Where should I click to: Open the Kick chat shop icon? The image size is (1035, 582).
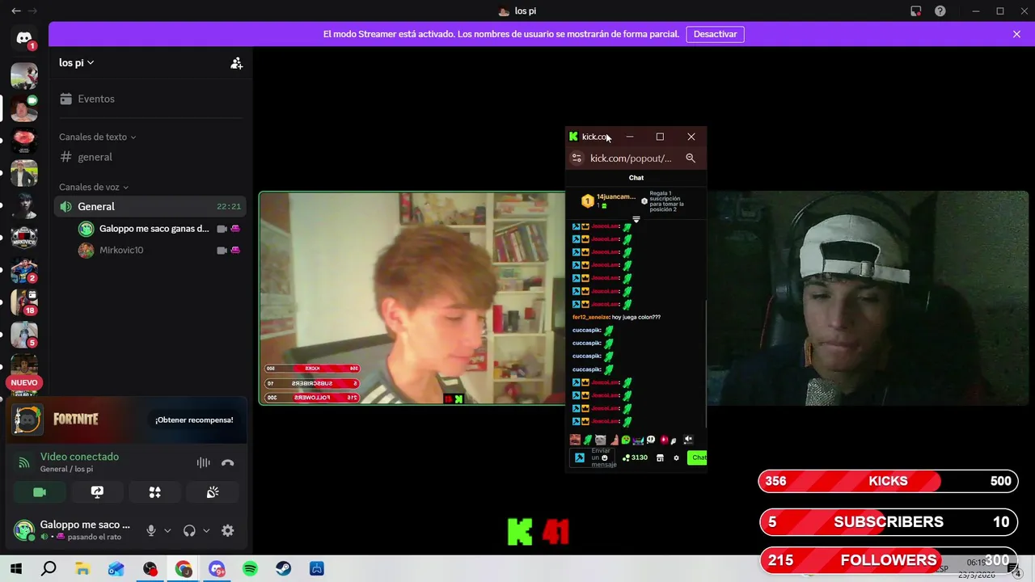660,458
